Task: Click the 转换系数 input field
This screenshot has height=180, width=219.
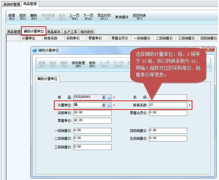Action: (167, 105)
